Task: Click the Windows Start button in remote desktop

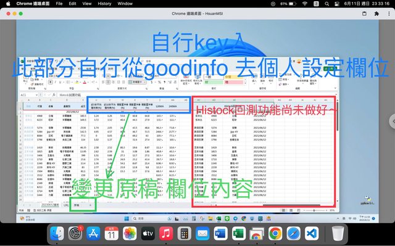Action: click(127, 218)
